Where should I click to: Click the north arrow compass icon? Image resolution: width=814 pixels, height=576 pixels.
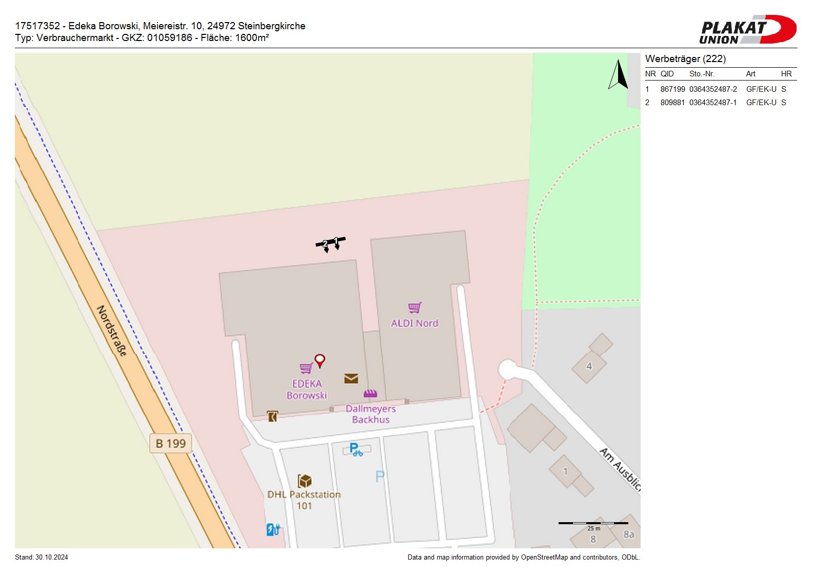619,75
